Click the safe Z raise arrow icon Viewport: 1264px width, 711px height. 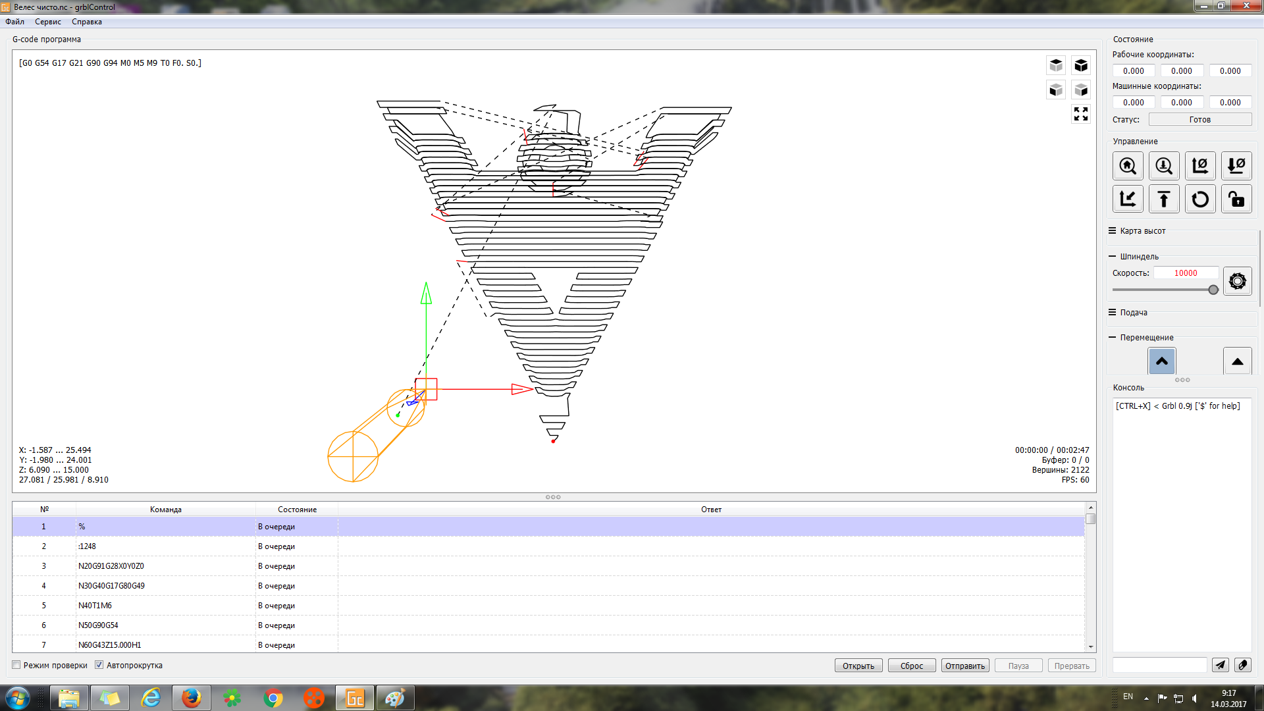pos(1164,199)
